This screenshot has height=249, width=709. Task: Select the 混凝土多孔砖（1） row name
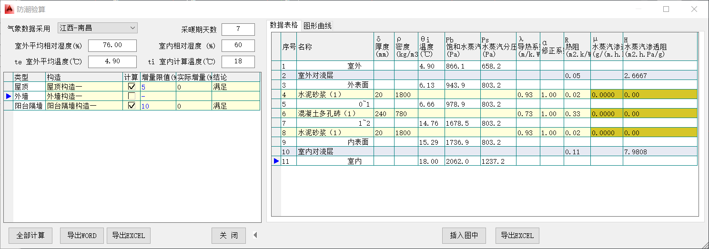click(x=335, y=113)
